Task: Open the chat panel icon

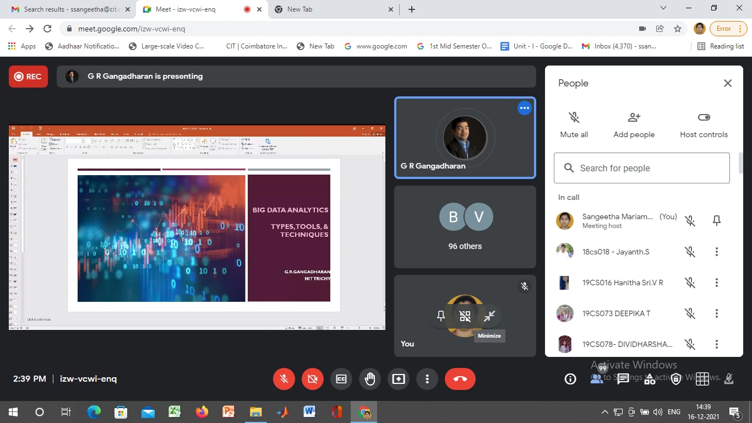Action: (x=623, y=379)
